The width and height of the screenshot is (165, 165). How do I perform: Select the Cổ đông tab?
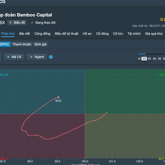click(102, 34)
